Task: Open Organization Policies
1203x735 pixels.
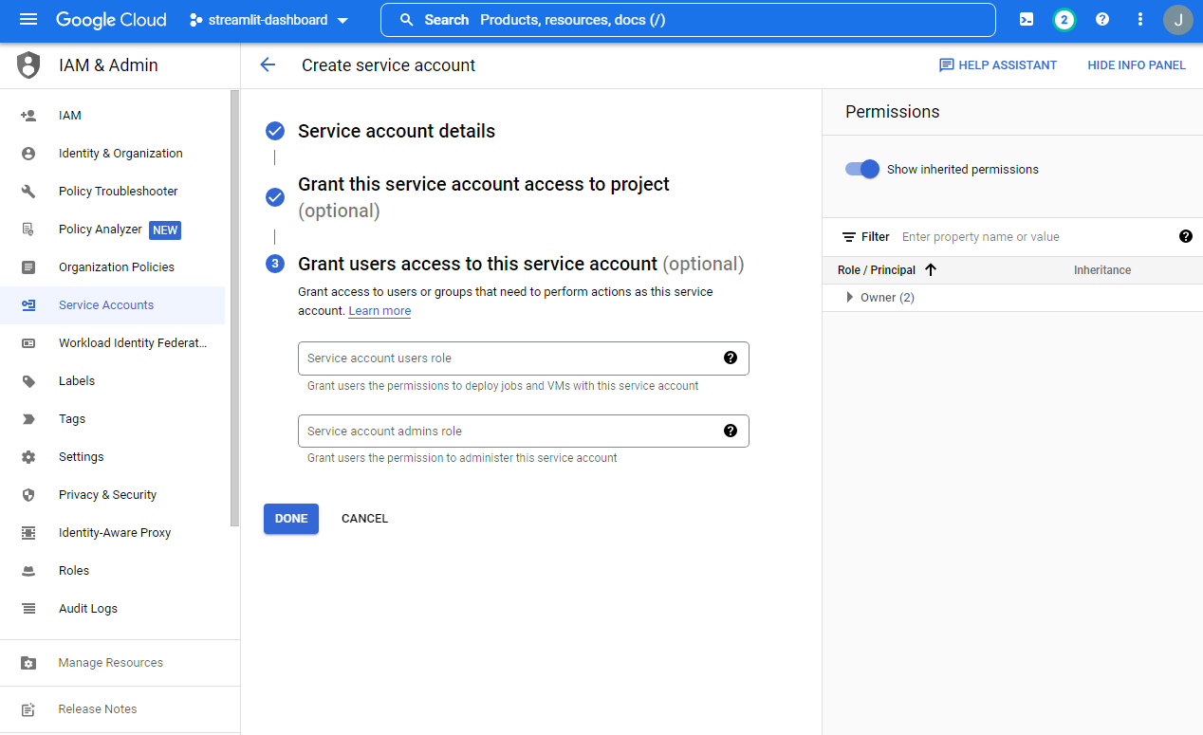Action: [x=113, y=267]
